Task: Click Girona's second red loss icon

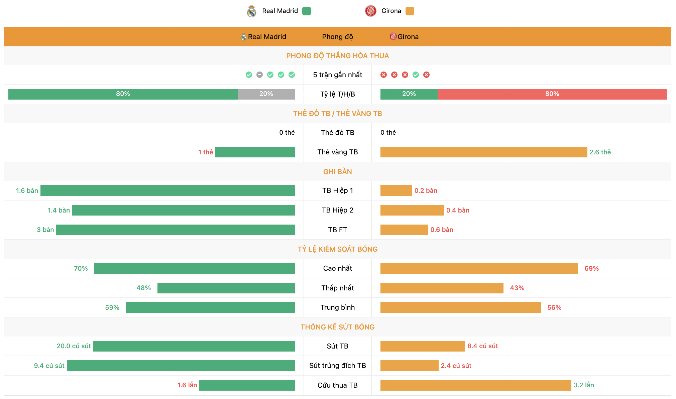Action: click(395, 75)
